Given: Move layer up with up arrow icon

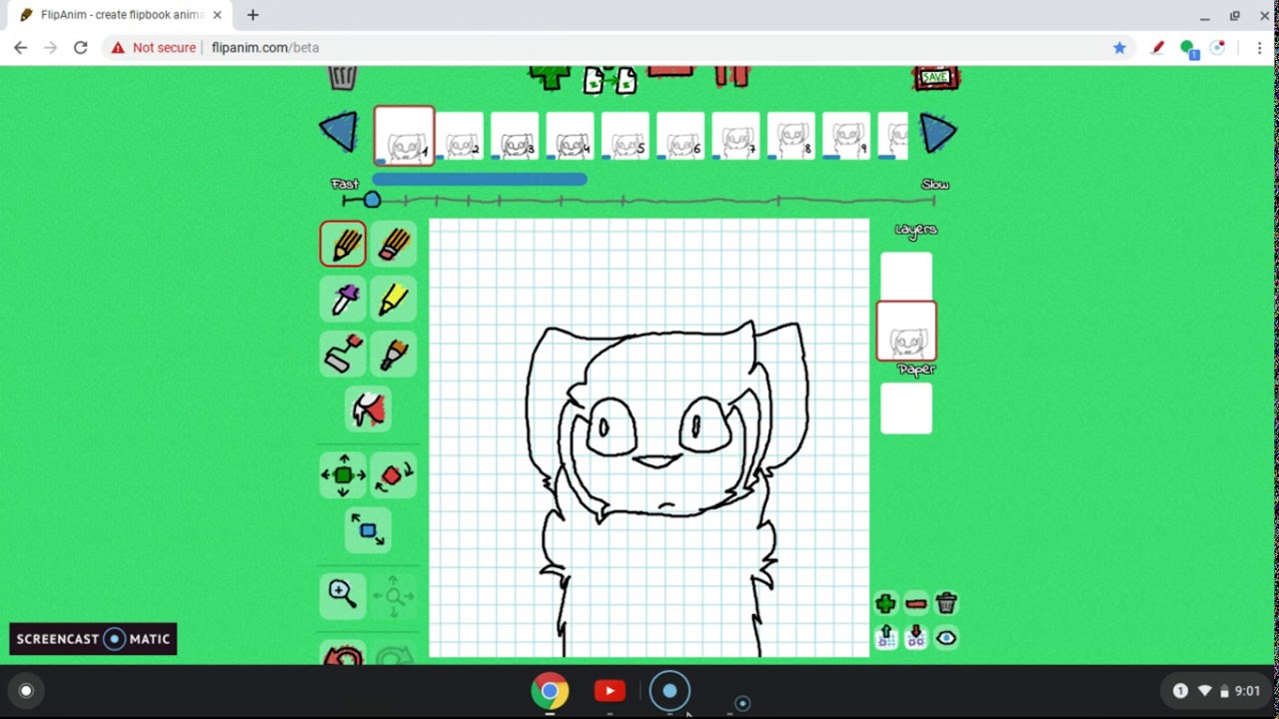Looking at the screenshot, I should (x=885, y=637).
